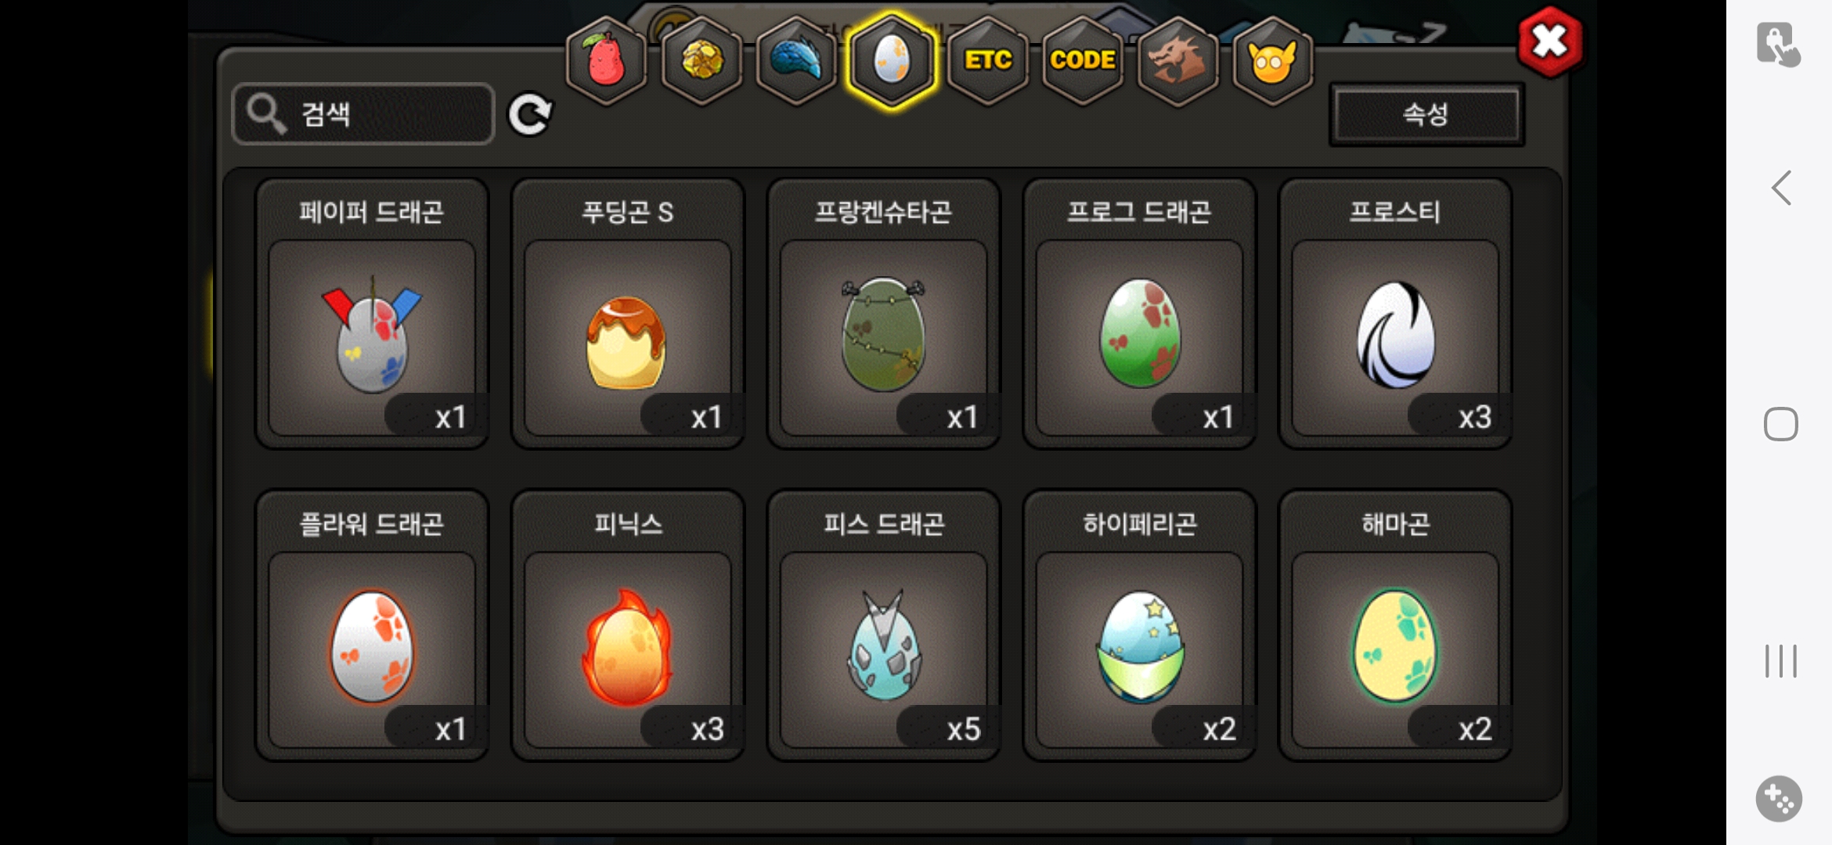The width and height of the screenshot is (1832, 845).
Task: Focus the 검색 search field
Action: click(363, 114)
